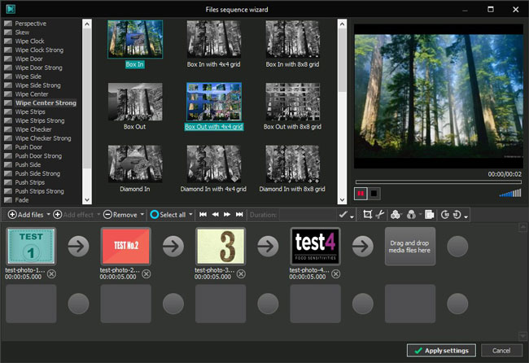Choose the Box Out transition
529x363 pixels.
coord(135,102)
